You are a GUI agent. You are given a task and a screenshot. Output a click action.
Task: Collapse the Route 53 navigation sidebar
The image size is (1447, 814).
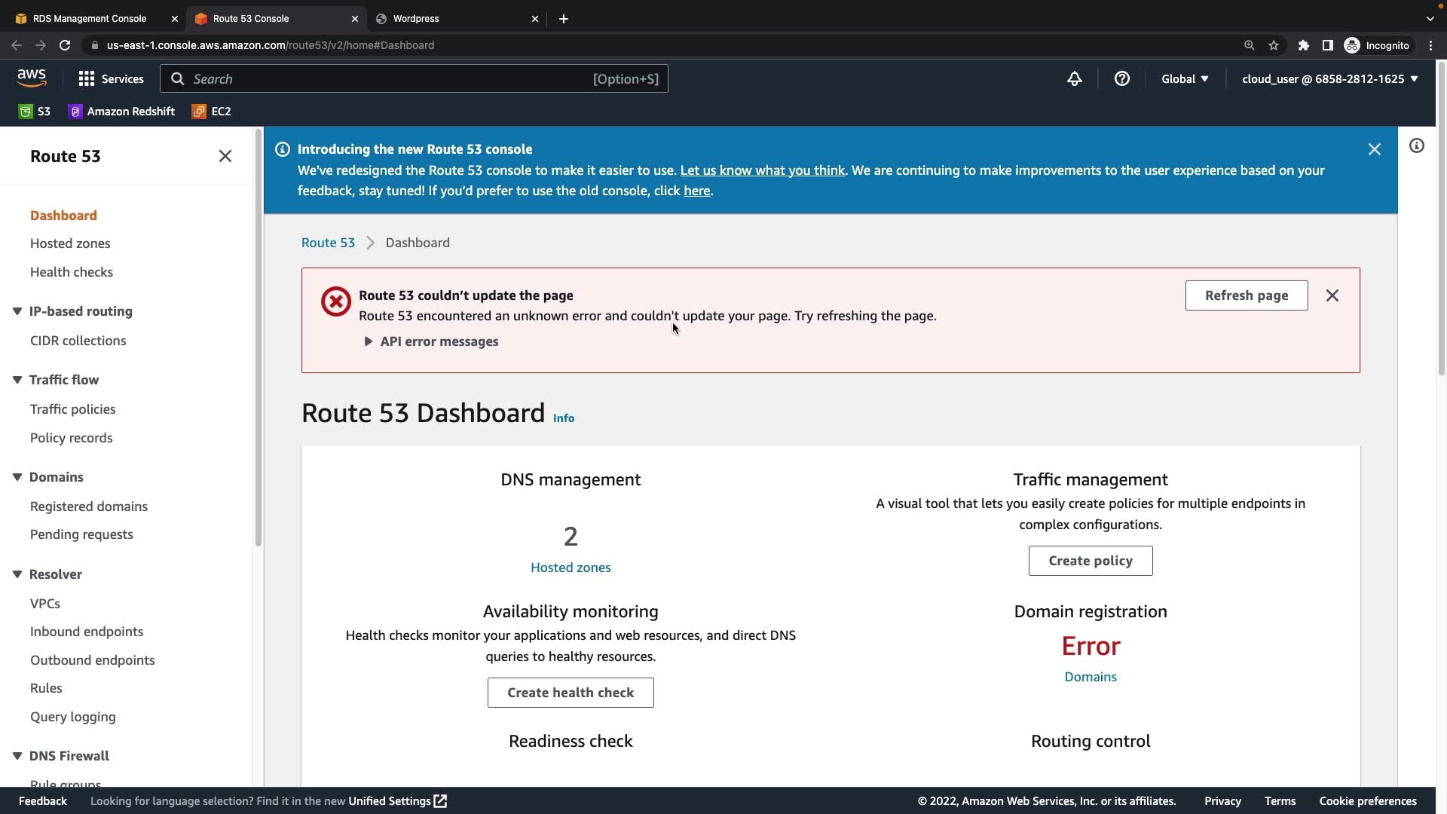(225, 156)
